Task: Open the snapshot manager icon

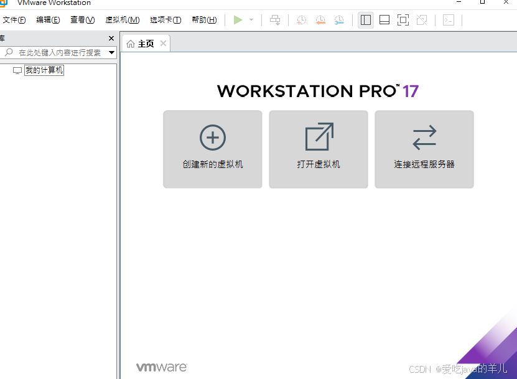Action: coord(339,20)
